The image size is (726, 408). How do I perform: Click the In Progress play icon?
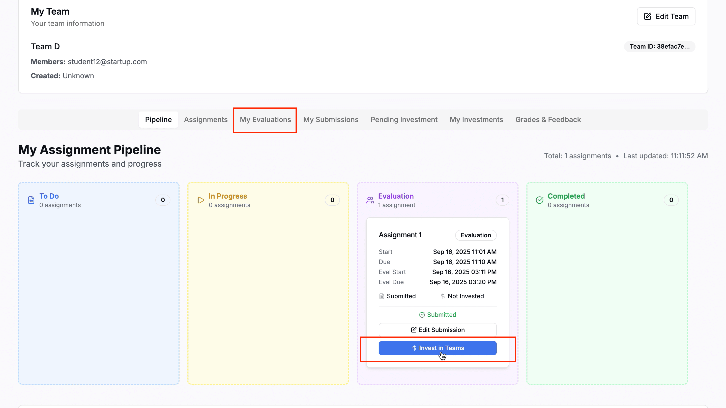pyautogui.click(x=201, y=200)
